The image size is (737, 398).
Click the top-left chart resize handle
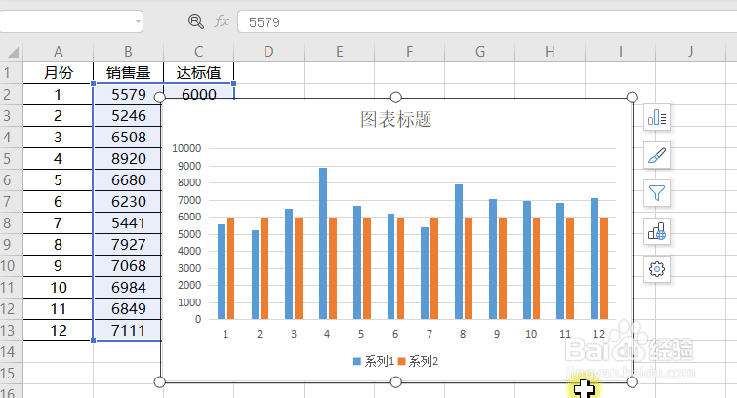pyautogui.click(x=160, y=98)
